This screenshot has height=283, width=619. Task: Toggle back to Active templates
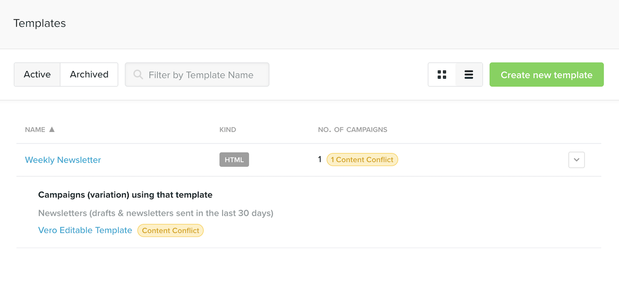tap(37, 74)
